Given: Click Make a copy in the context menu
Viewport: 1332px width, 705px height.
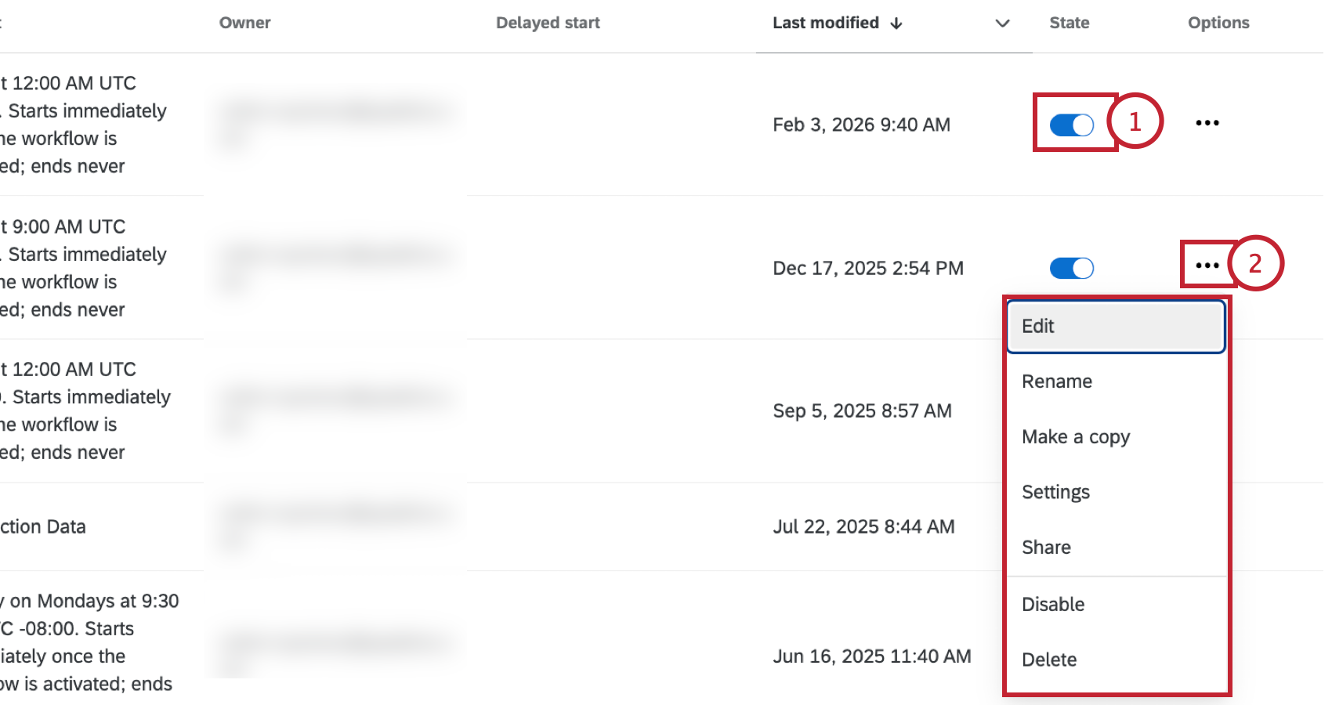Looking at the screenshot, I should 1075,436.
